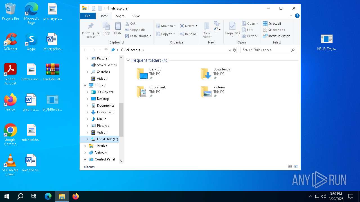The width and height of the screenshot is (360, 202).
Task: Switch to the View ribbon tab
Action: (136, 16)
